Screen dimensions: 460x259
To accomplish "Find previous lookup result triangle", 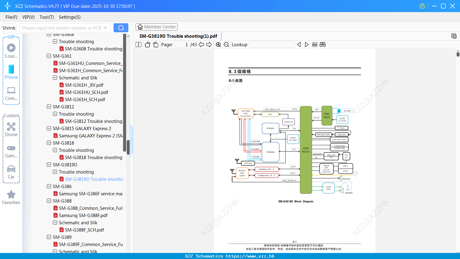I will click(299, 44).
